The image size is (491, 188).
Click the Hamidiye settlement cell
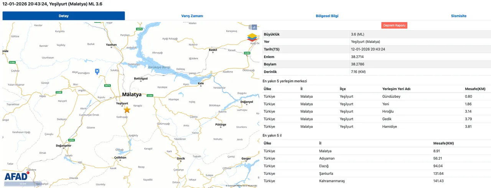[390, 126]
